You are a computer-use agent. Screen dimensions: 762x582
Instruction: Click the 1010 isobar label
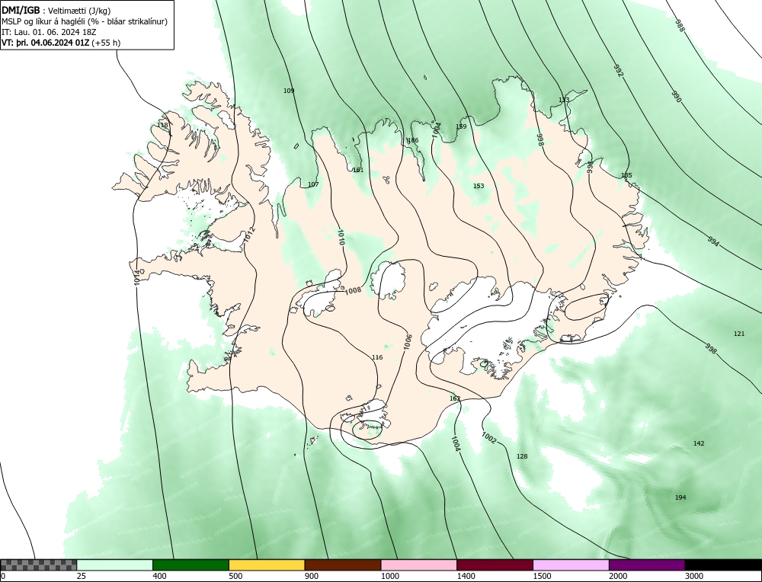pos(341,237)
